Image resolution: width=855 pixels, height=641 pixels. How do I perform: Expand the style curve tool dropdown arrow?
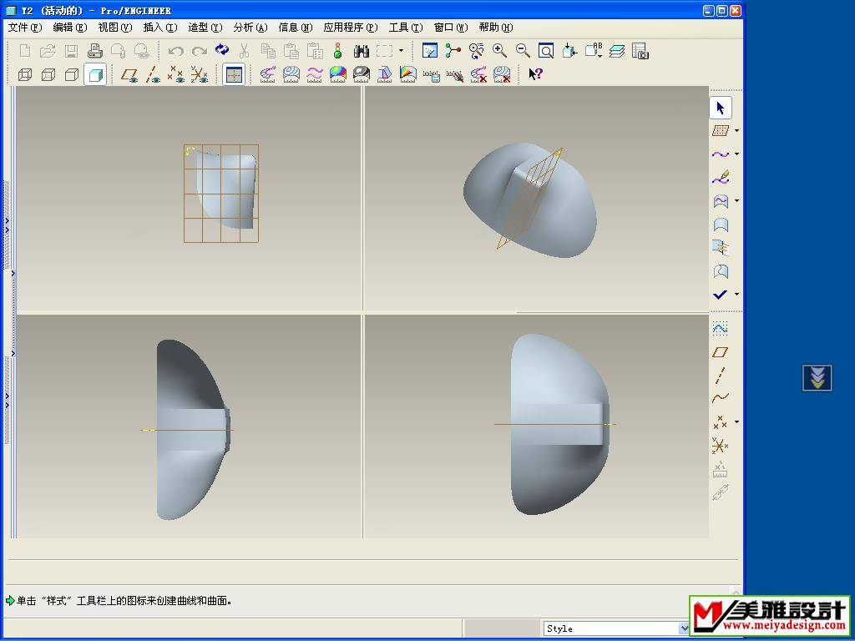pyautogui.click(x=736, y=154)
